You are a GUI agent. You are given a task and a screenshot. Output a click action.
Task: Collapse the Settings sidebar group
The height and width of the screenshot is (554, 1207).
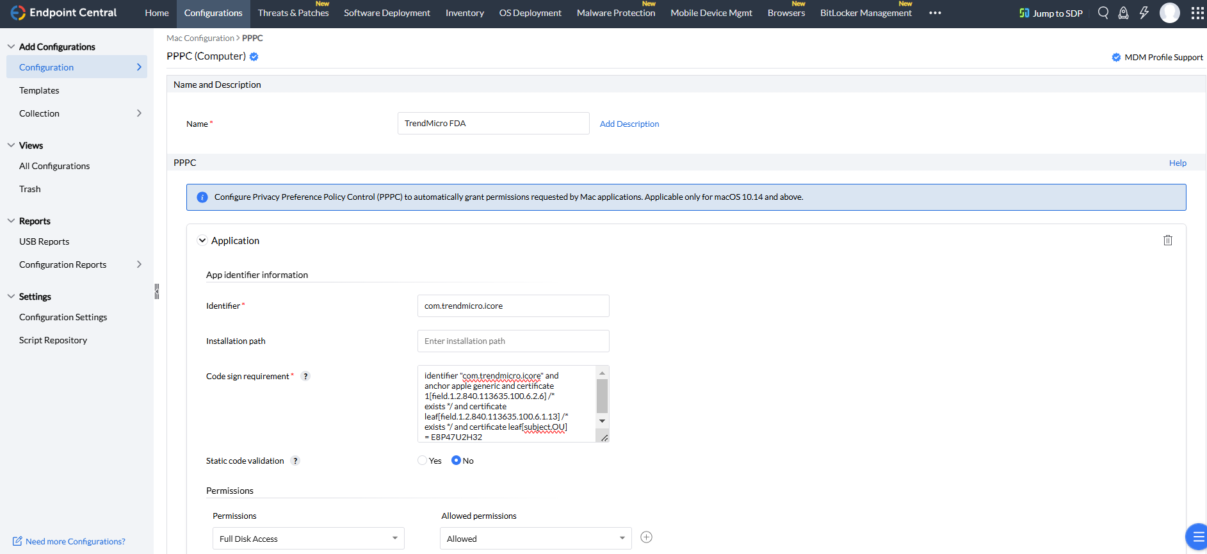point(11,297)
